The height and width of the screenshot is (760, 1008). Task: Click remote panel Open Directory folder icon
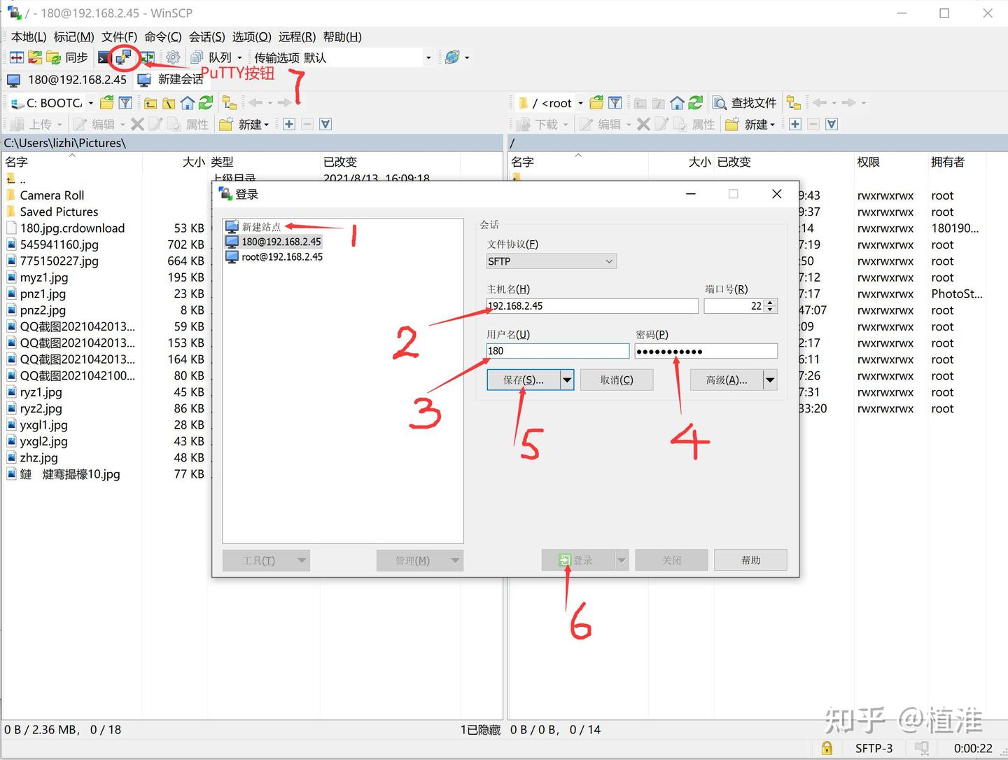pos(596,103)
